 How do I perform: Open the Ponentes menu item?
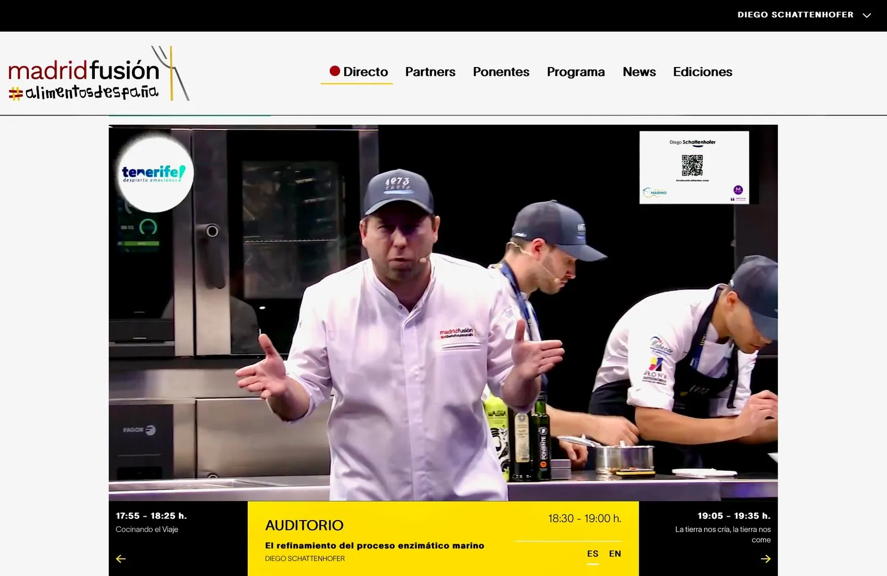click(x=501, y=72)
